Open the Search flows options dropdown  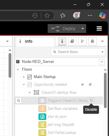point(102,52)
